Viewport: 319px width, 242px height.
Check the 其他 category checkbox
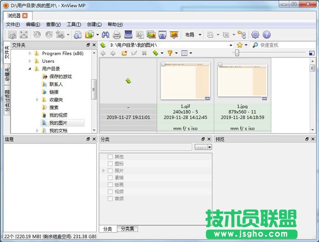coord(110,157)
